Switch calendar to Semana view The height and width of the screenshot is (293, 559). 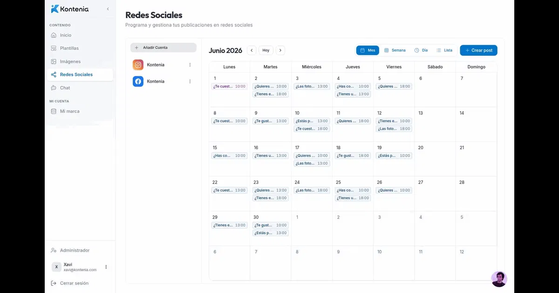coord(395,50)
